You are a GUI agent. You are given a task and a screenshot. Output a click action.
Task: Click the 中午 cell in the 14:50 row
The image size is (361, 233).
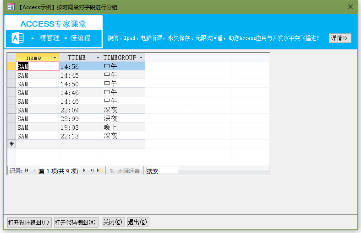click(123, 84)
